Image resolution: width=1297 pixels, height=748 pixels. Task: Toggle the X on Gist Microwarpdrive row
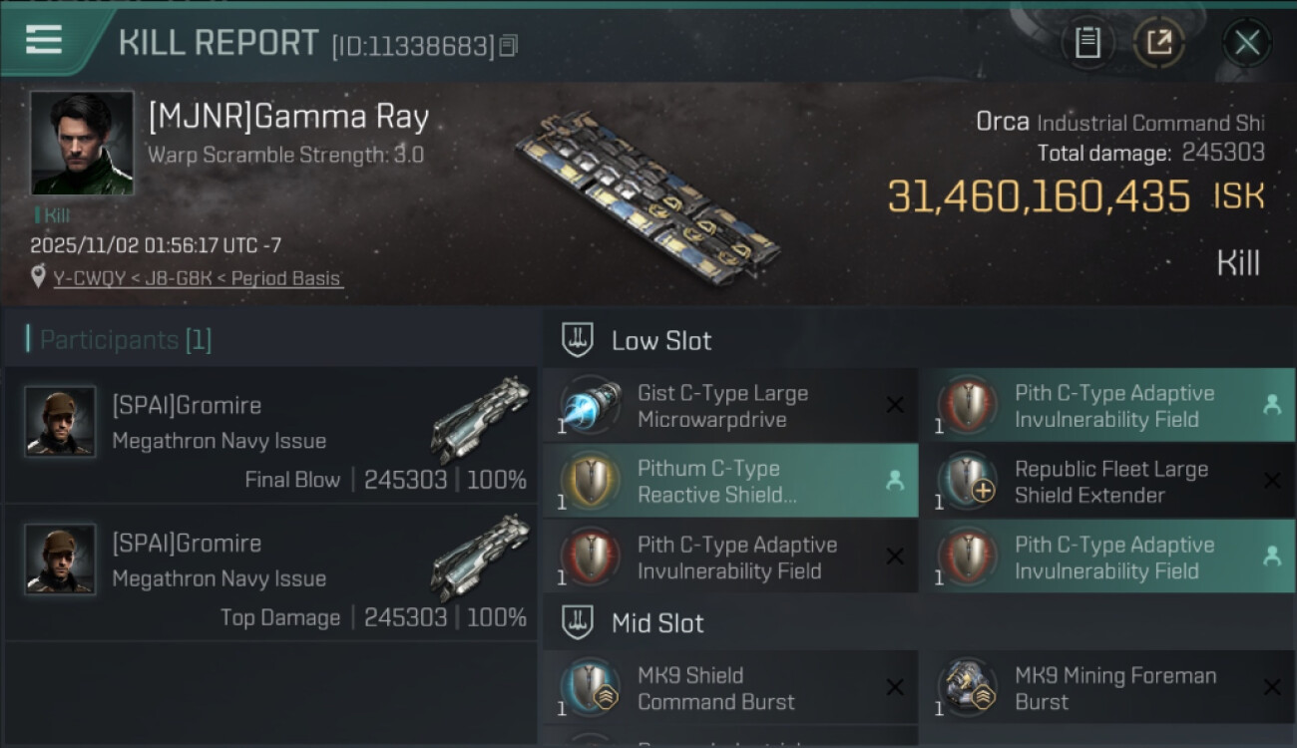point(895,405)
